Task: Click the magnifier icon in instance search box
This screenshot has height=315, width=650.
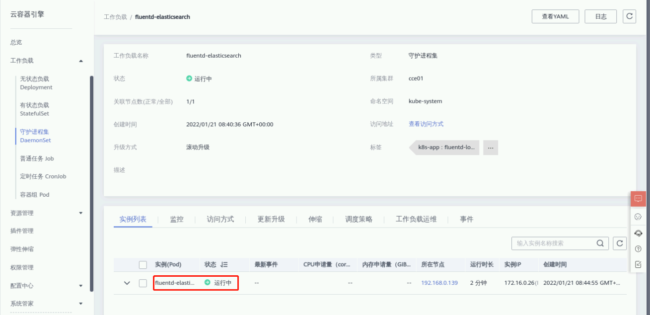Action: click(600, 243)
